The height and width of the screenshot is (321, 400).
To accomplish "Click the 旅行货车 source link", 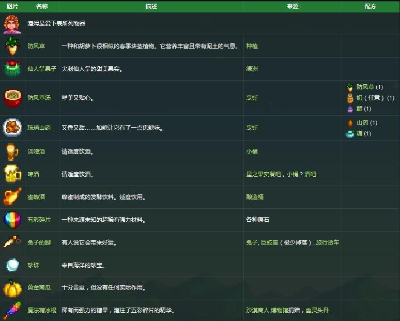I will (328, 242).
